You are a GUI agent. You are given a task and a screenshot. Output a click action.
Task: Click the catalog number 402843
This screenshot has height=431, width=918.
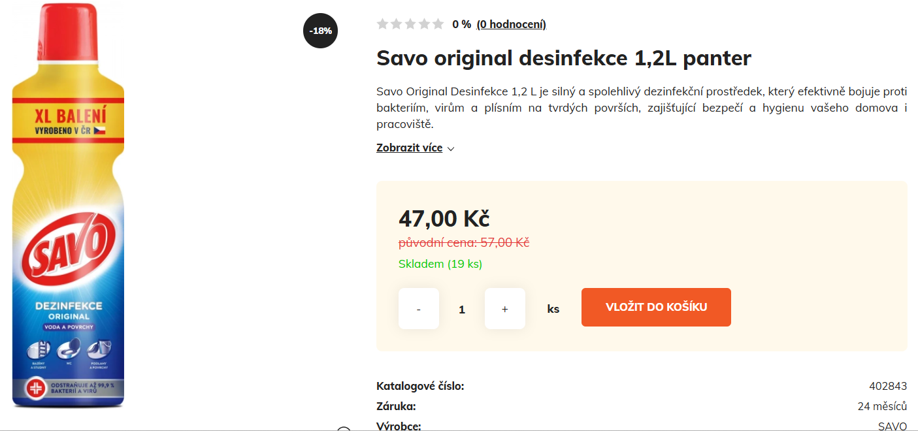[887, 386]
